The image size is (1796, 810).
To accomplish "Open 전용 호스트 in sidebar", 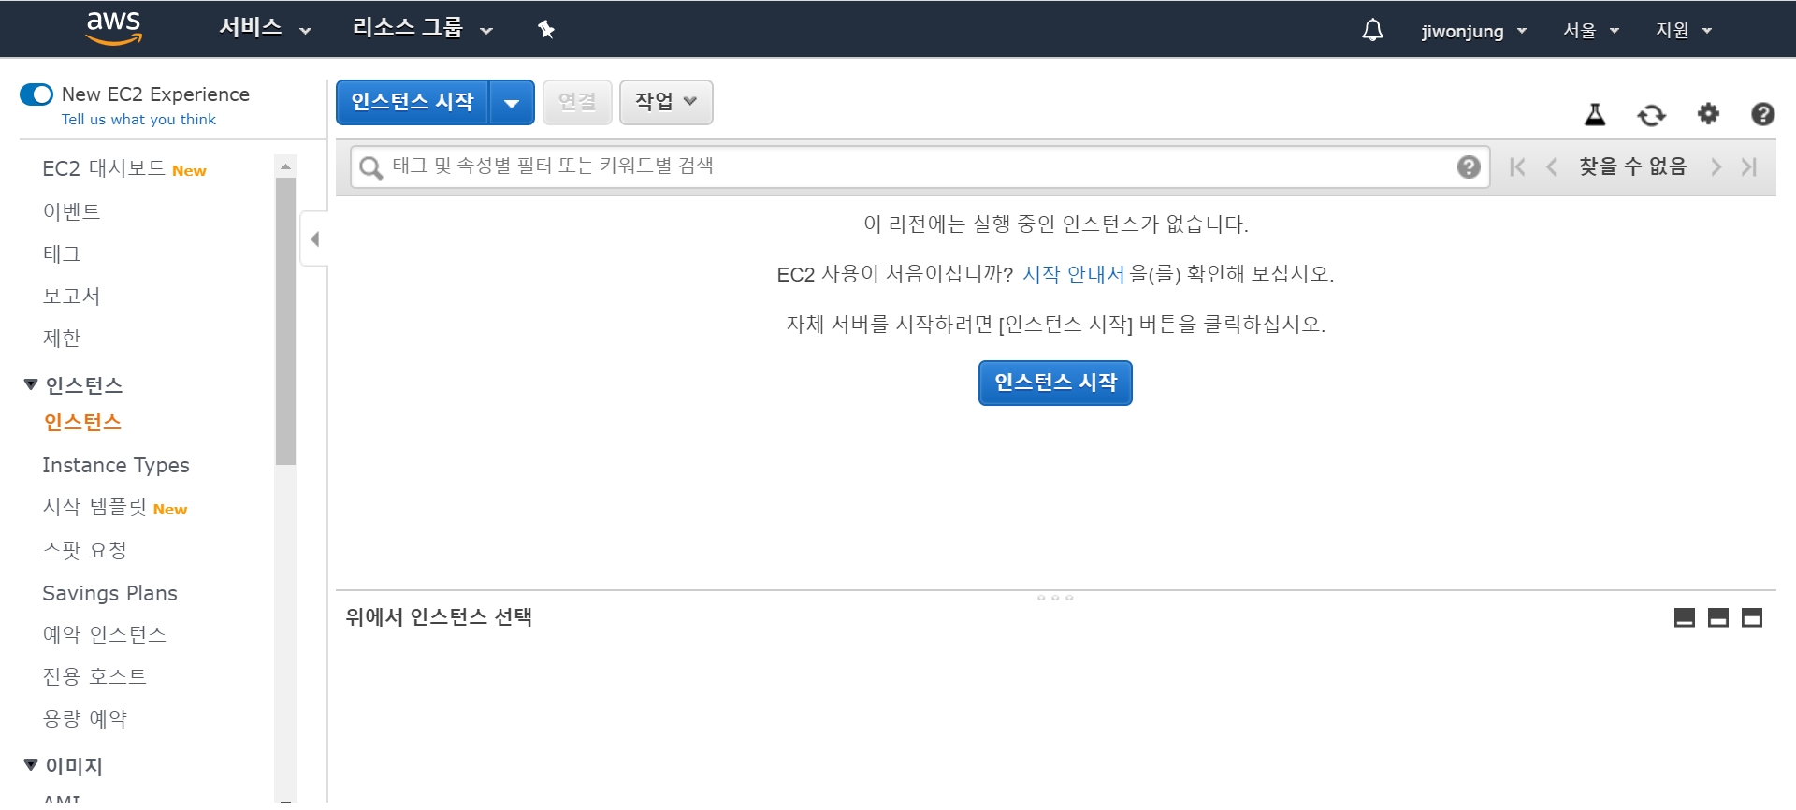I will [x=94, y=676].
